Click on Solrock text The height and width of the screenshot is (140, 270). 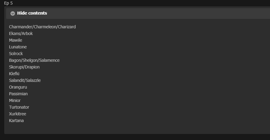click(x=16, y=54)
